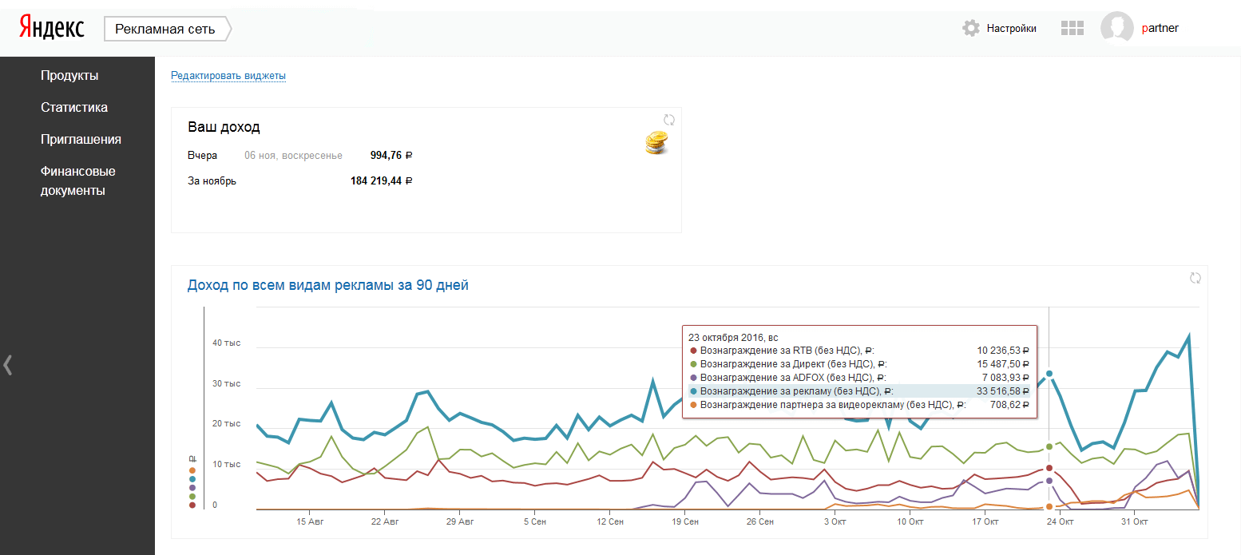The image size is (1241, 555).
Task: Click the Yandex logo
Action: tap(52, 28)
